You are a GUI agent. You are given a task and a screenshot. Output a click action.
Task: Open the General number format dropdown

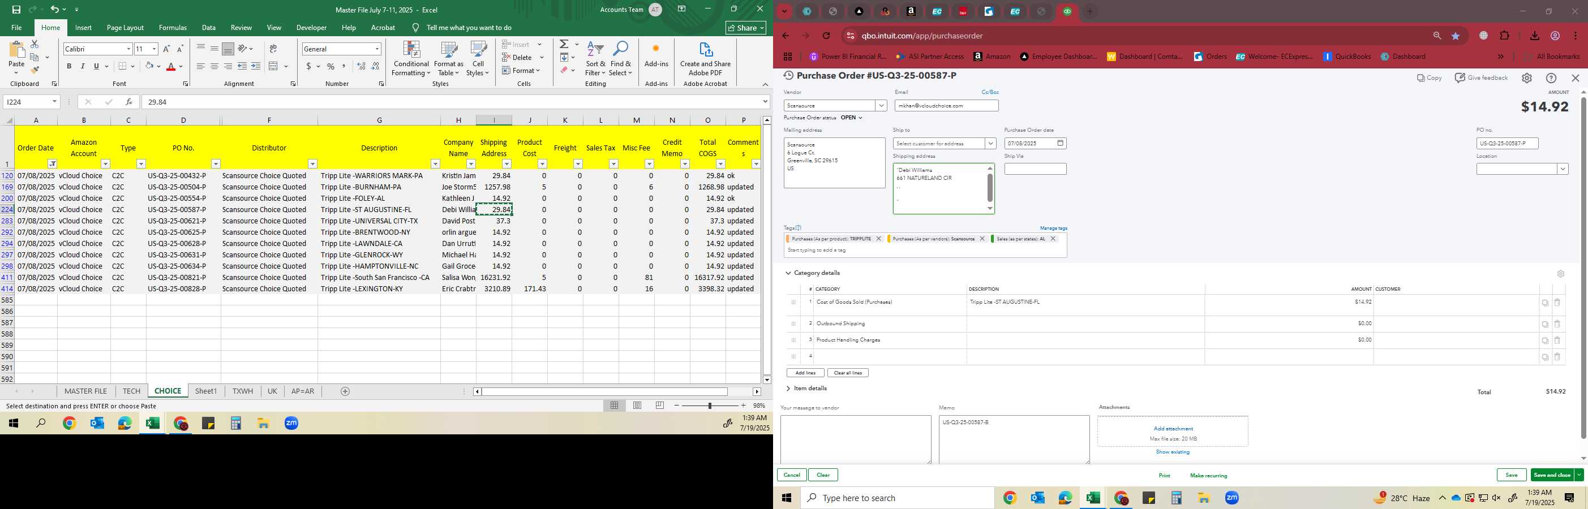(377, 49)
